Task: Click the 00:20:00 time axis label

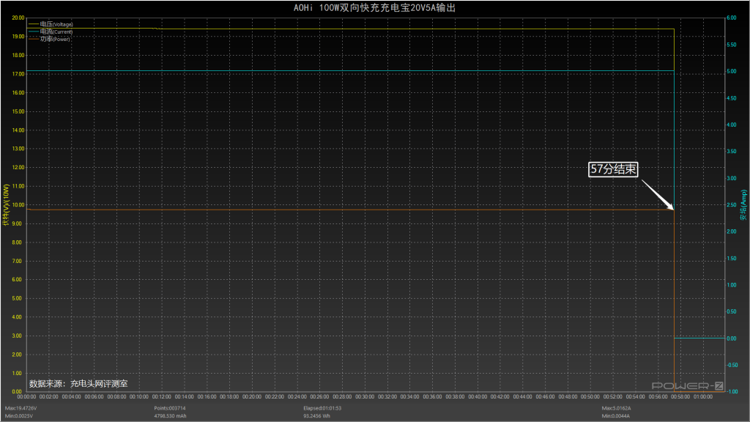Action: tap(252, 396)
